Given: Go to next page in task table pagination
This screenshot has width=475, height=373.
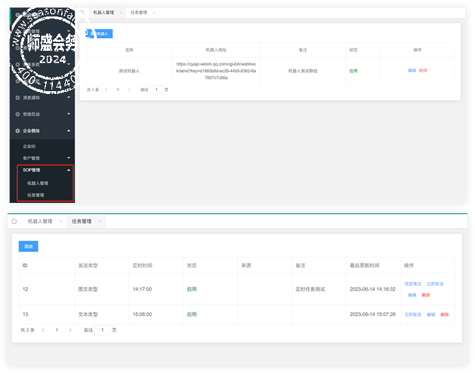Looking at the screenshot, I should [70, 330].
